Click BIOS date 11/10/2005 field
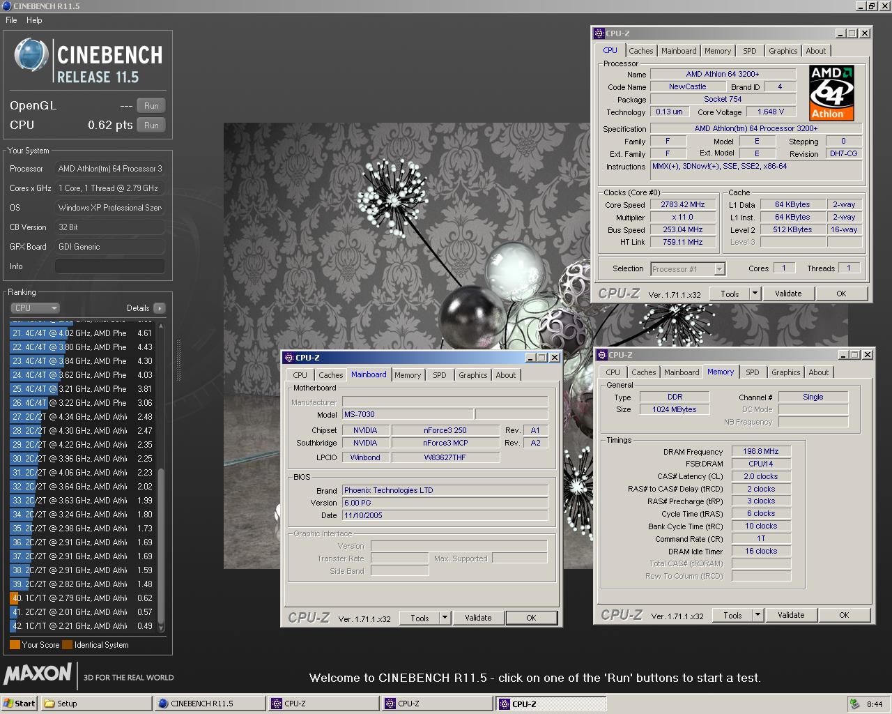Screen dimensions: 892x714 tap(445, 516)
